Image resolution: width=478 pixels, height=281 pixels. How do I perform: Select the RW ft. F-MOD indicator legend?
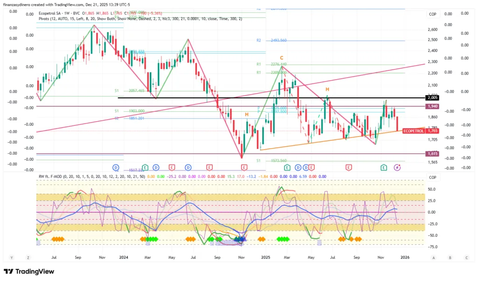point(51,176)
